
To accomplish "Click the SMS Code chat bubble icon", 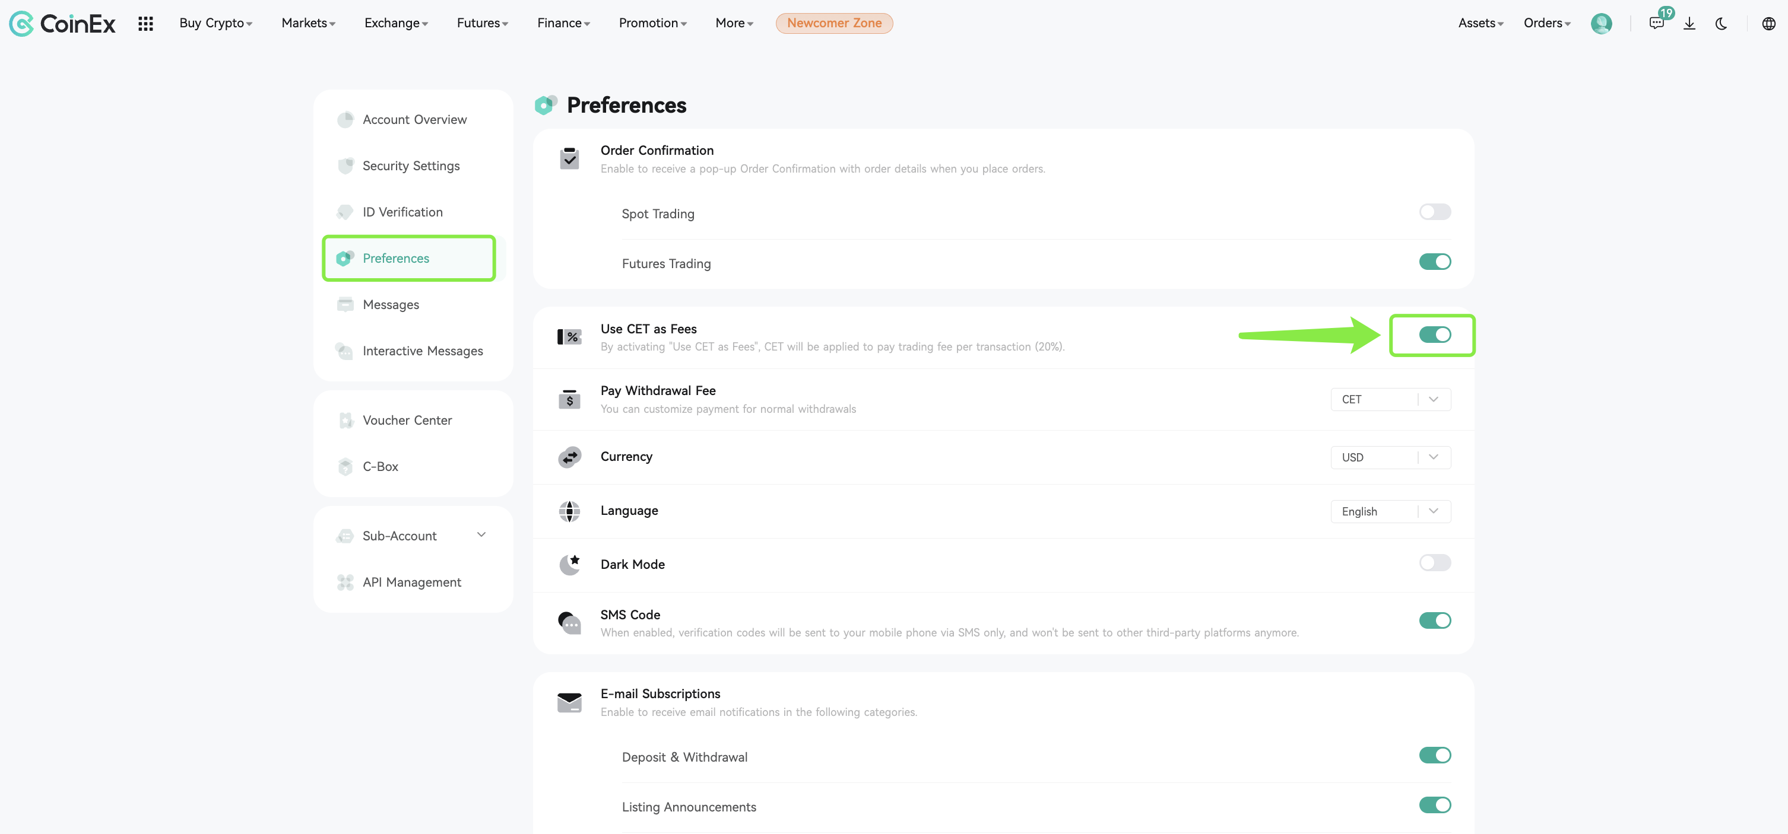I will pyautogui.click(x=569, y=622).
